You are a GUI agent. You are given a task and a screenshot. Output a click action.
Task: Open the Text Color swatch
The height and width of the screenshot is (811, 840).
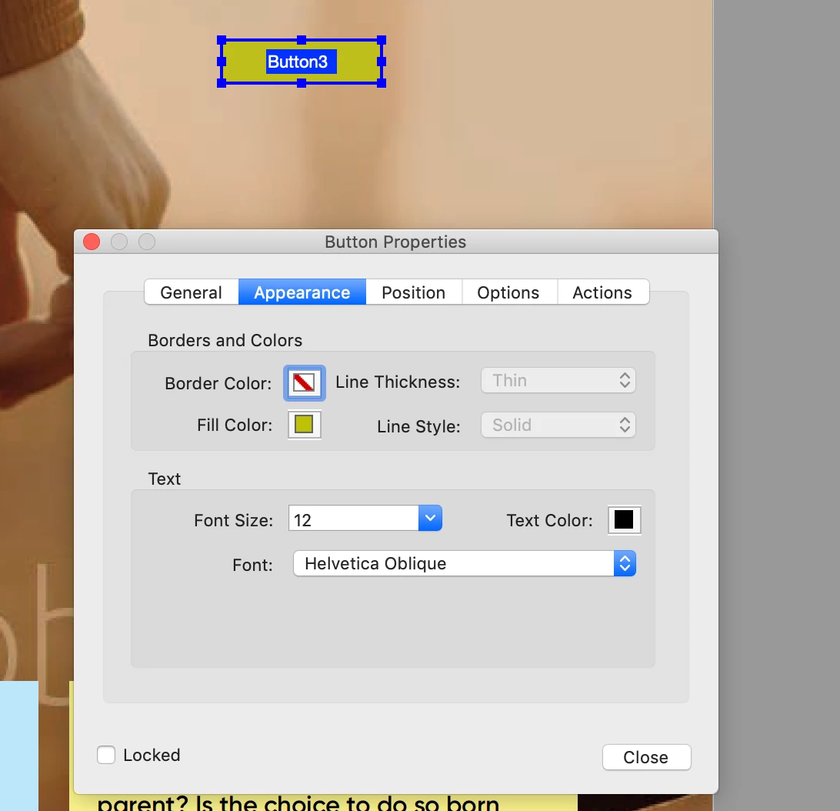click(x=624, y=519)
